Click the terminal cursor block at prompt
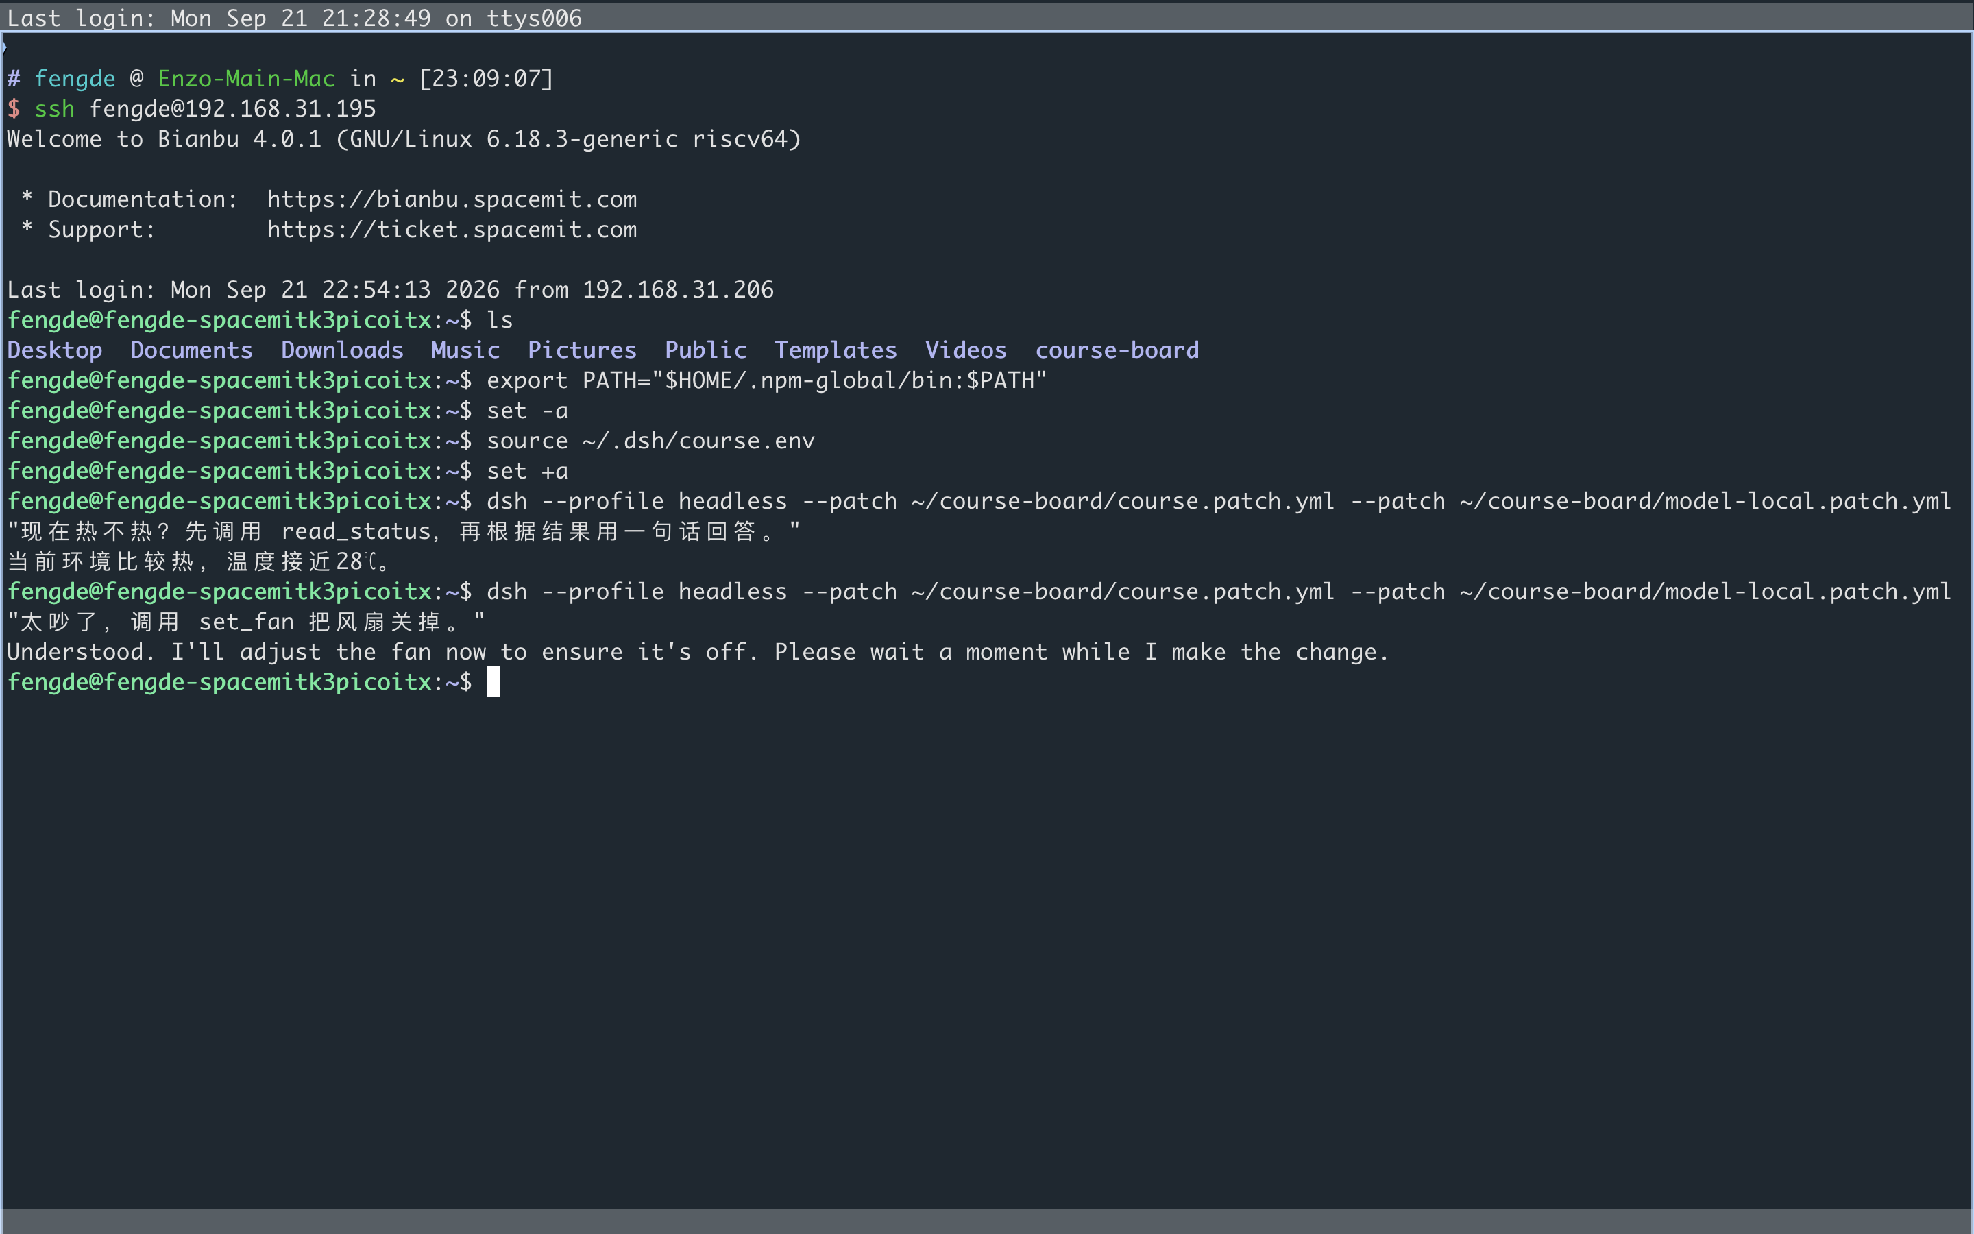 click(493, 681)
